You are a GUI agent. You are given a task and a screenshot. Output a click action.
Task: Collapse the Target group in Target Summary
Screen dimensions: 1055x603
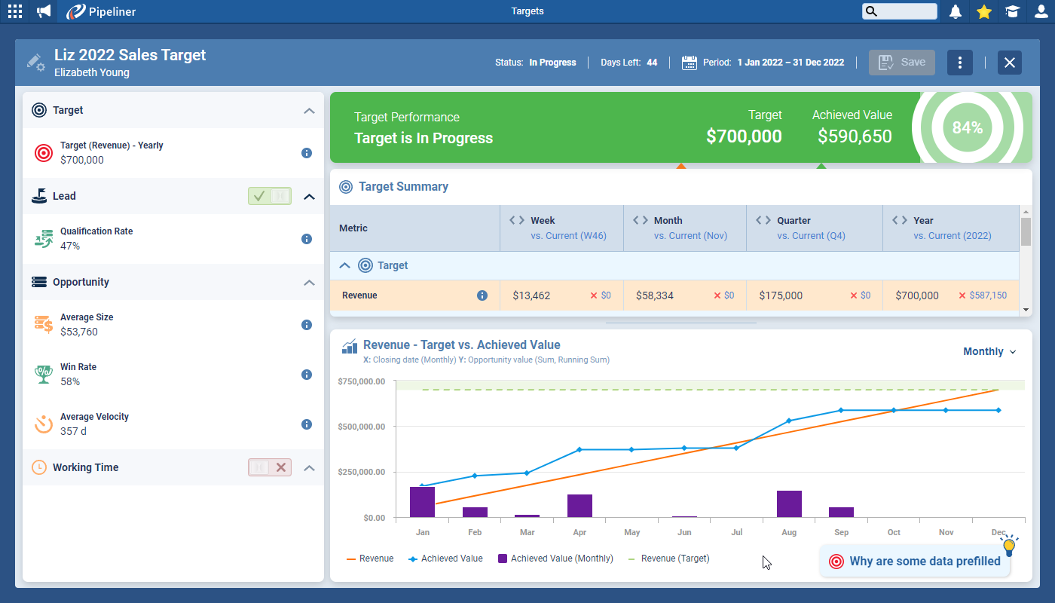click(x=345, y=265)
